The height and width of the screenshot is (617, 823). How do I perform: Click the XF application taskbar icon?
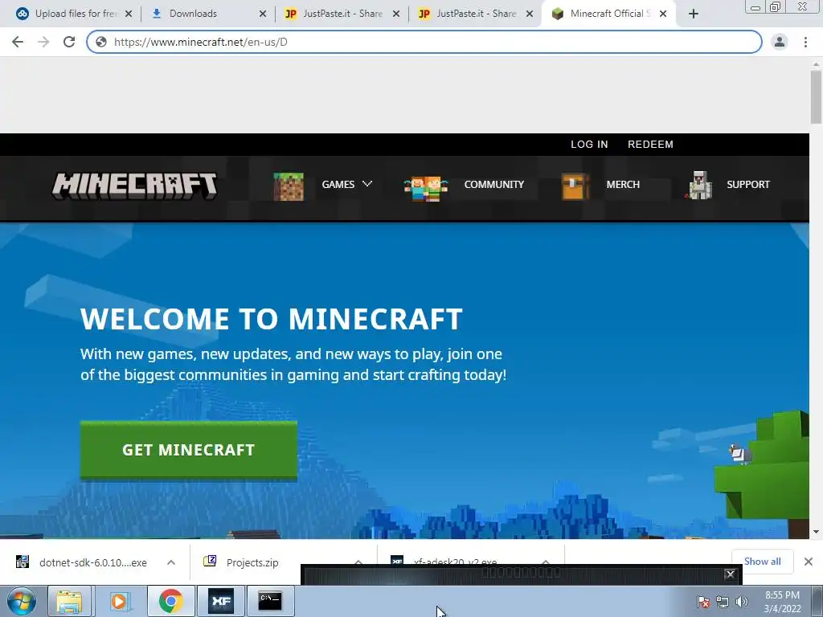point(221,601)
